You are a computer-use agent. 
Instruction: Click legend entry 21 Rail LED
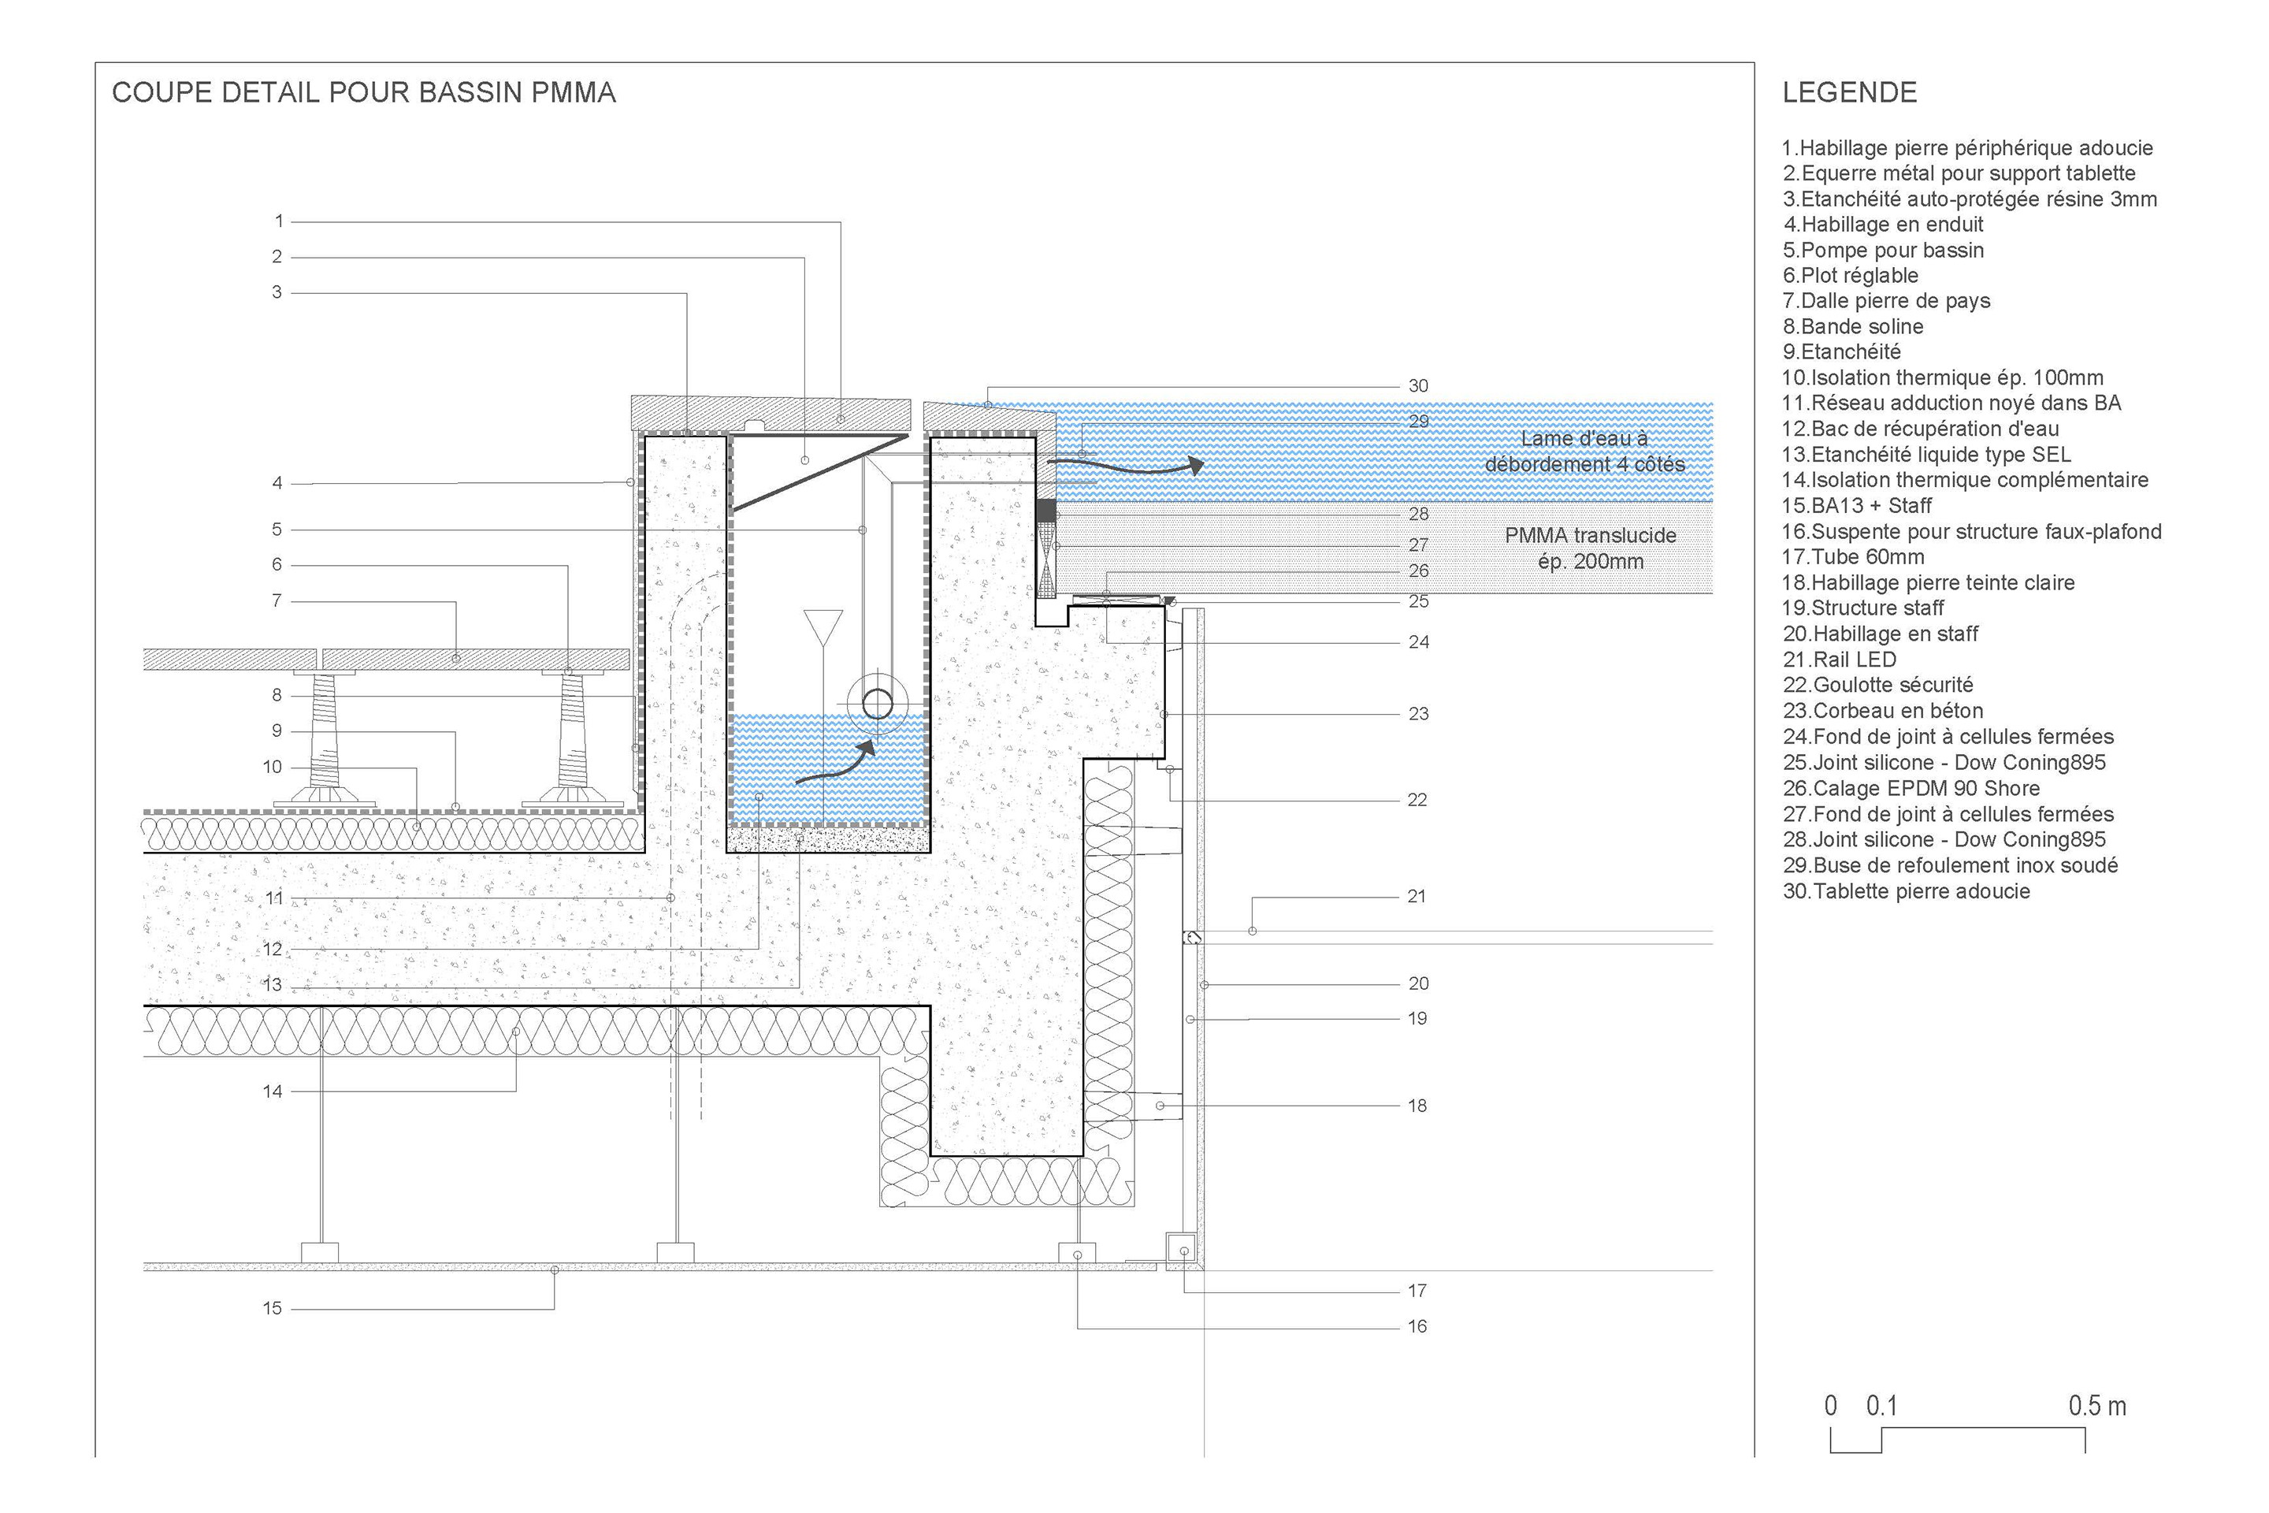click(1839, 660)
